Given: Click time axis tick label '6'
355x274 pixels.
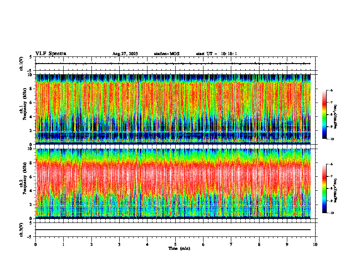Looking at the screenshot, I should [203, 244].
